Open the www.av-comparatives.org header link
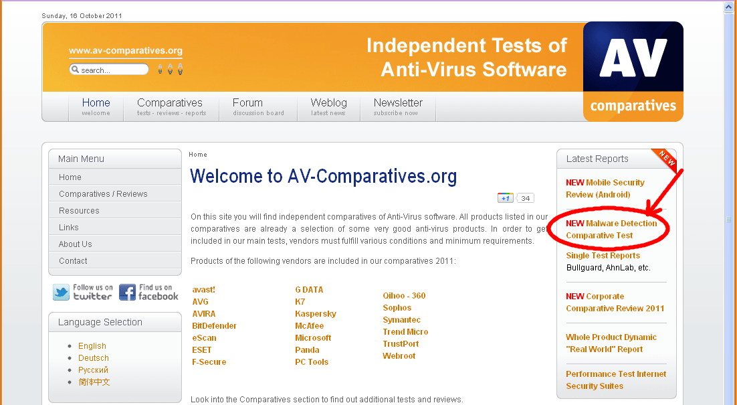The image size is (737, 405). [126, 51]
